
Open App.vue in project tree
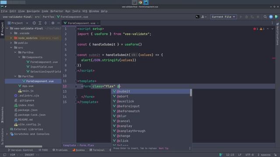(x=26, y=86)
